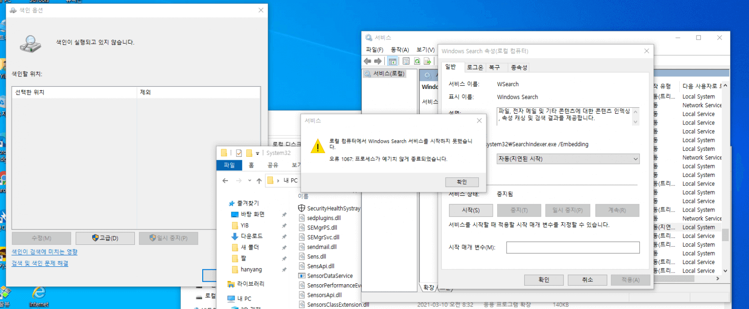Open link 검색 및 색인 문제 해결
This screenshot has width=749, height=309.
[40, 264]
